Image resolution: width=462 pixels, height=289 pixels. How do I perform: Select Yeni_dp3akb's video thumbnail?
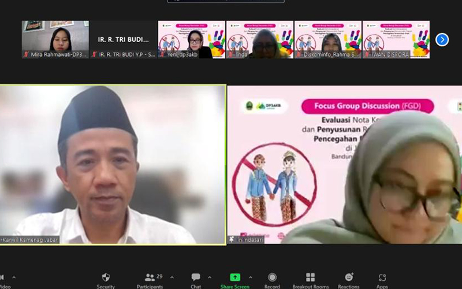click(191, 39)
